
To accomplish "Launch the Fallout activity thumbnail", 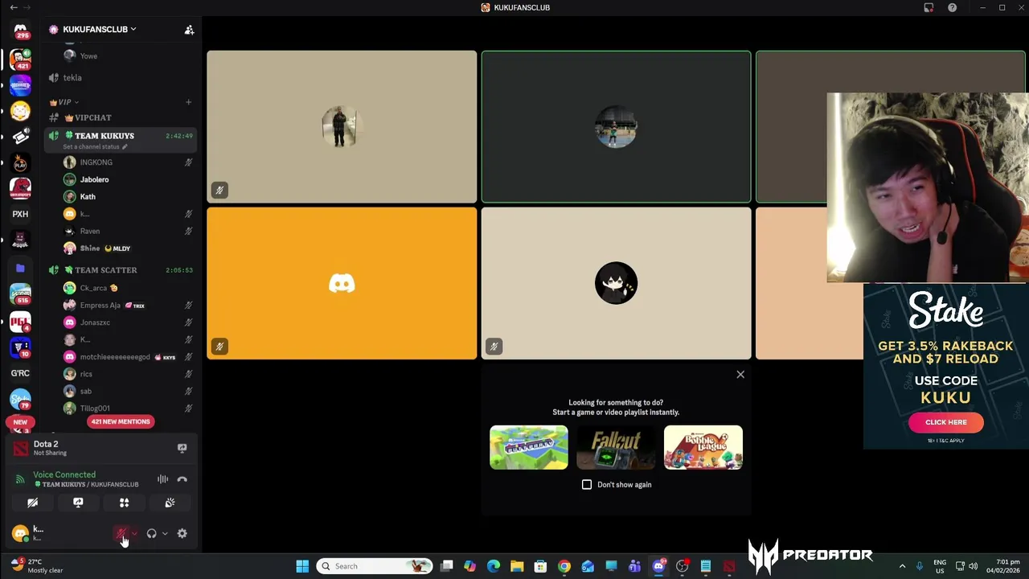I will coord(616,447).
